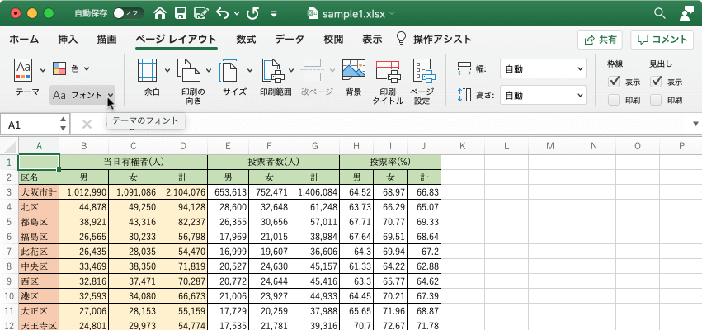Viewport: 702px width, 330px height.
Task: Click the 改ページ page breaks icon
Action: (x=313, y=70)
